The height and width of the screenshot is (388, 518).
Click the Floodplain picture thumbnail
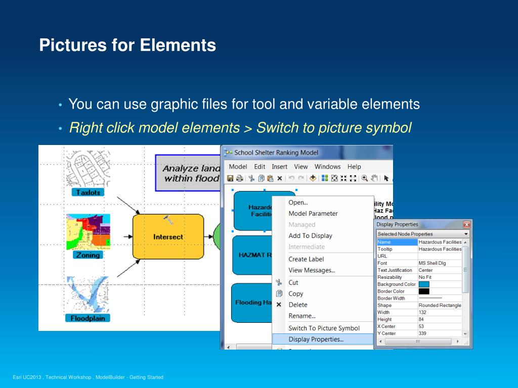coord(88,295)
